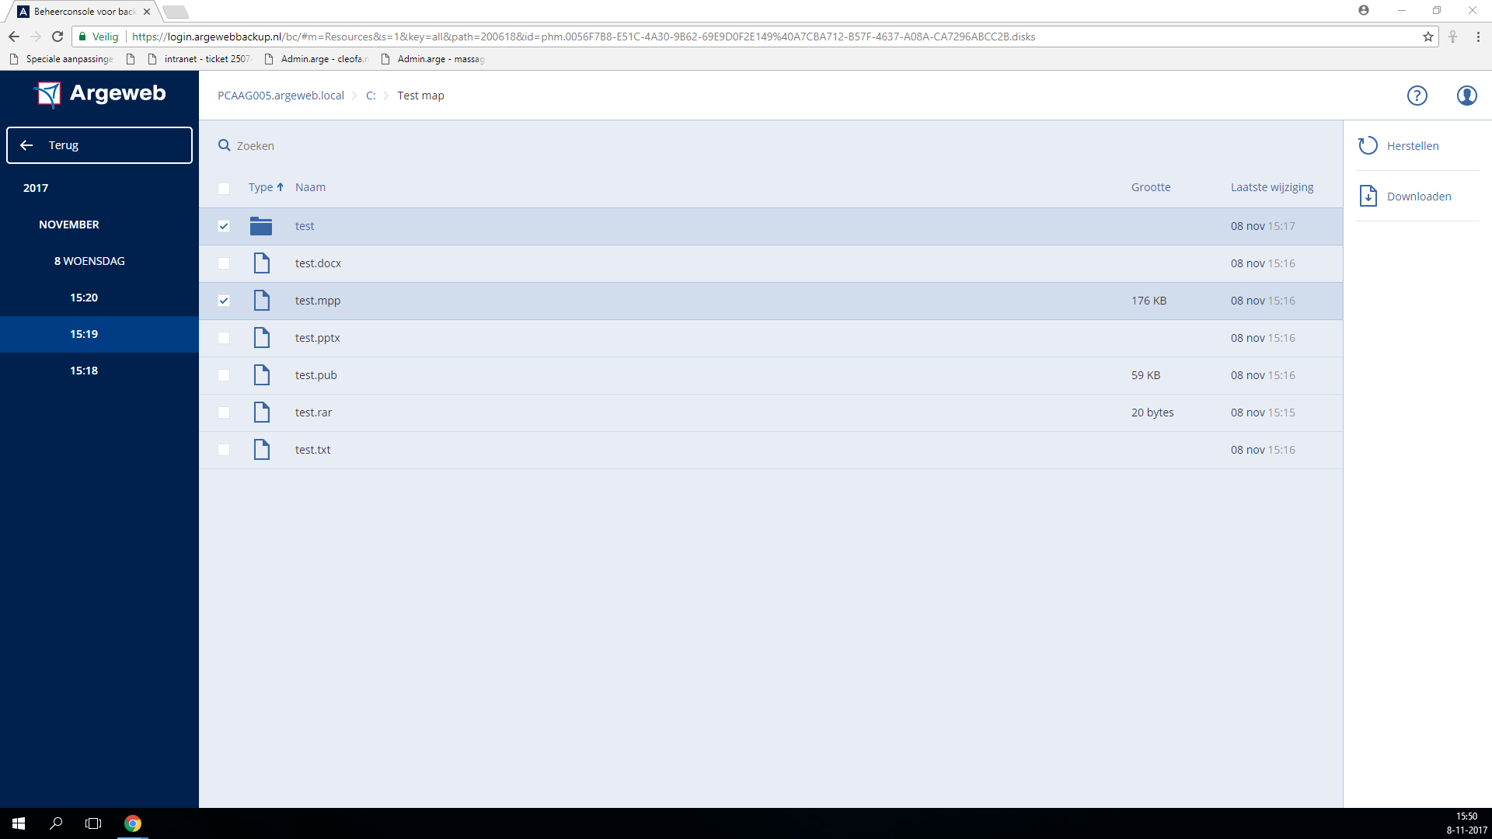The height and width of the screenshot is (839, 1492).
Task: Open the help question mark icon
Action: (1417, 96)
